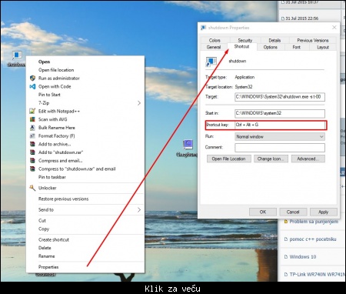Expand the 7-Zip submenu arrow
This screenshot has height=294, width=346.
point(139,103)
